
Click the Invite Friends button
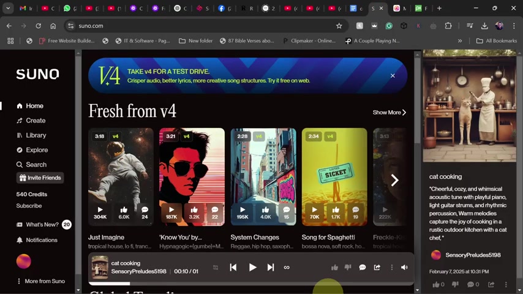(x=40, y=178)
